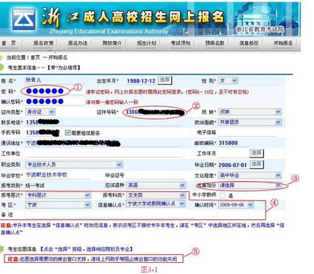Click 选择 button next to 工作年月

[257, 153]
